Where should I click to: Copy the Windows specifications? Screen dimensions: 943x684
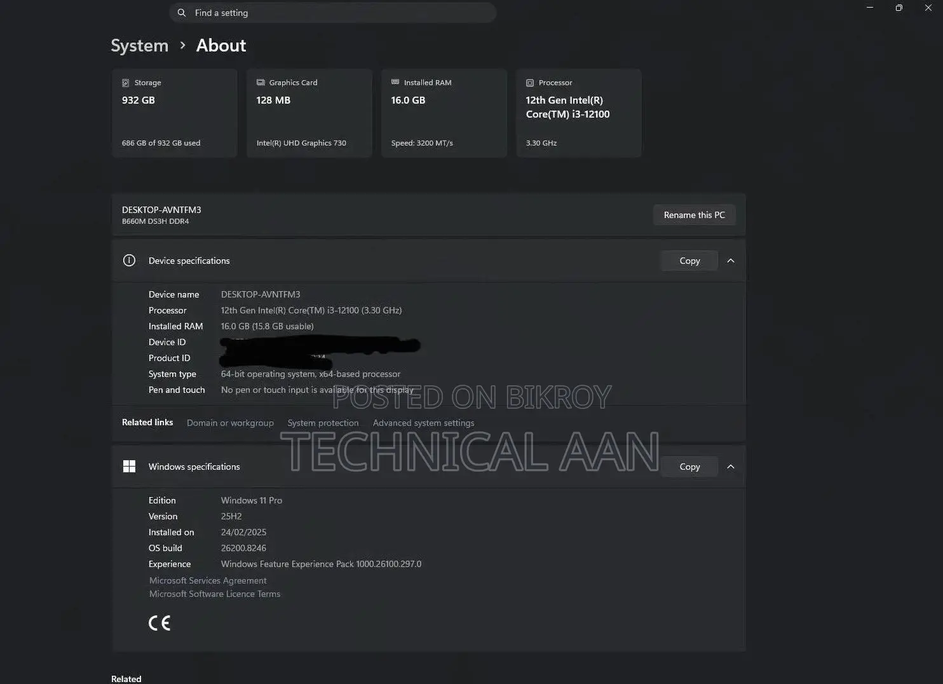point(689,467)
